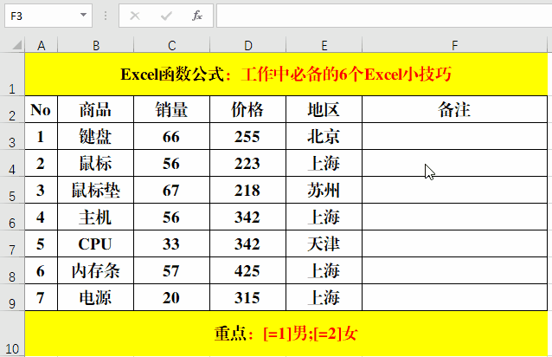The width and height of the screenshot is (552, 357).
Task: Select empty 备注 cell in 键盘 row
Action: (455, 136)
